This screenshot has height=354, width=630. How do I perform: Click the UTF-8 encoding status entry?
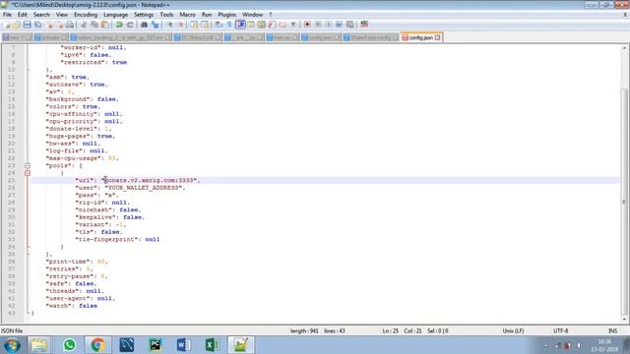coord(560,331)
